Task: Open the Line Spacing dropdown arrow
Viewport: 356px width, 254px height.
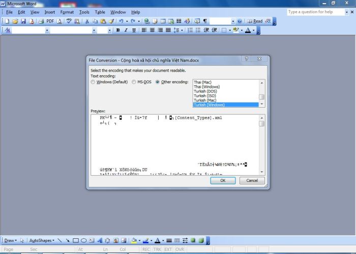Action: click(x=182, y=30)
